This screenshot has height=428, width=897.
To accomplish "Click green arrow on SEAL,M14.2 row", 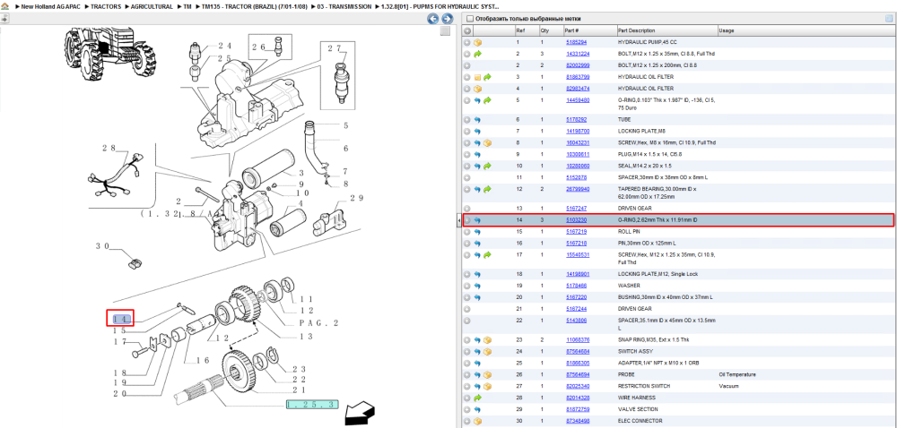I will tap(487, 166).
